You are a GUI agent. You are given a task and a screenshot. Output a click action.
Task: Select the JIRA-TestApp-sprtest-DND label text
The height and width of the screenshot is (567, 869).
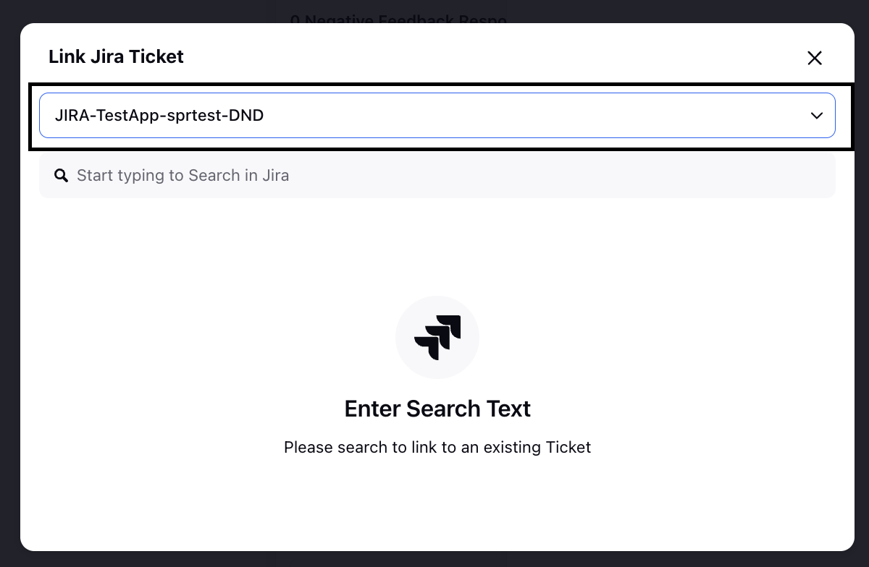click(159, 115)
